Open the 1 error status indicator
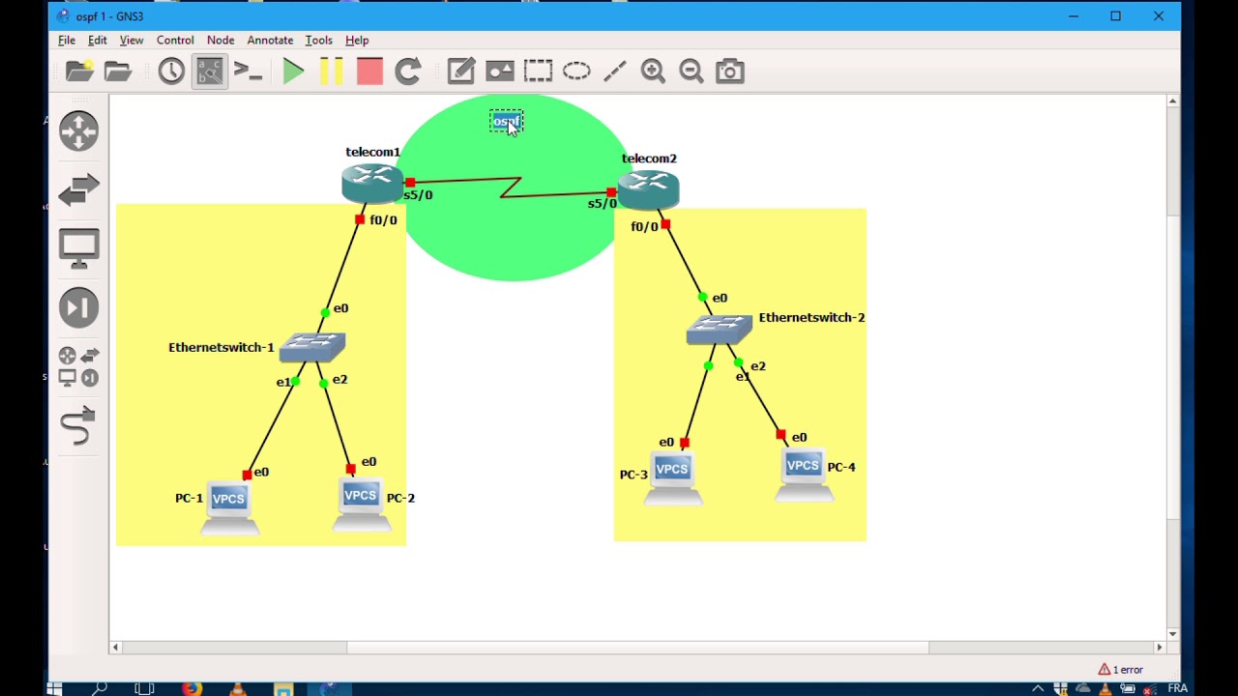 pos(1120,669)
